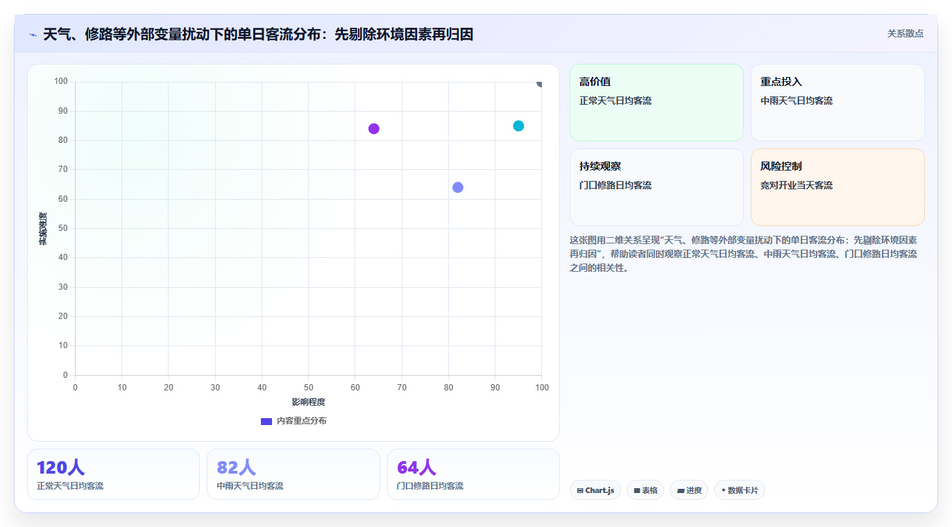Click the lightning icon beside the title
This screenshot has height=527, width=952.
[33, 35]
